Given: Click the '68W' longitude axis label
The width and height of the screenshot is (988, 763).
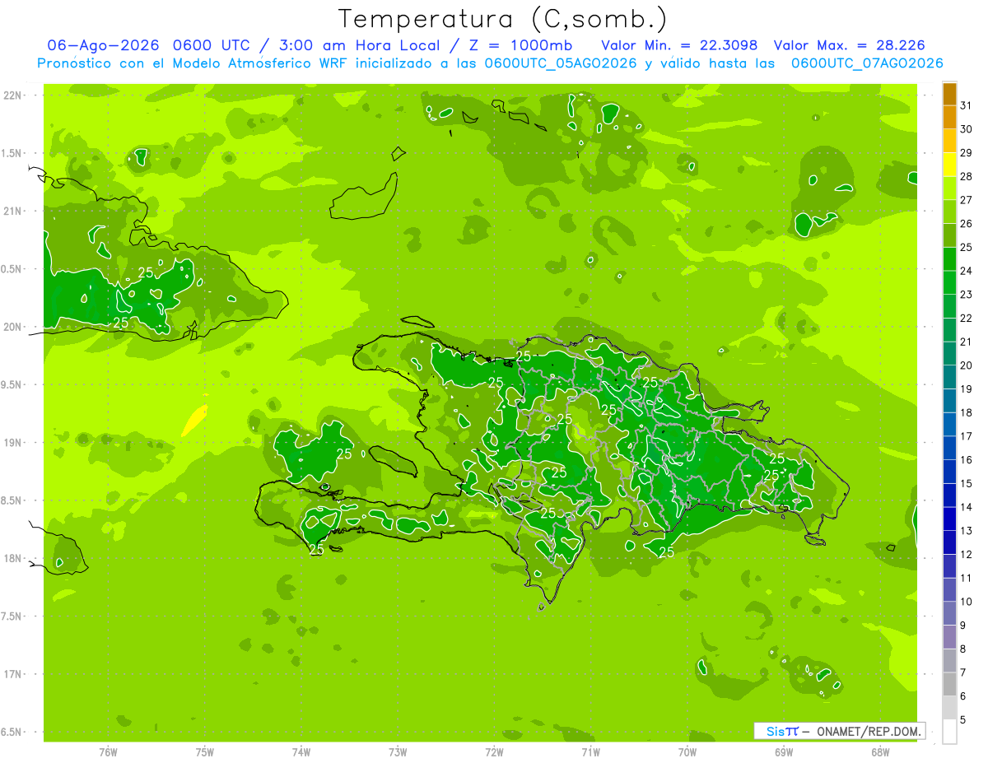Looking at the screenshot, I should point(880,751).
